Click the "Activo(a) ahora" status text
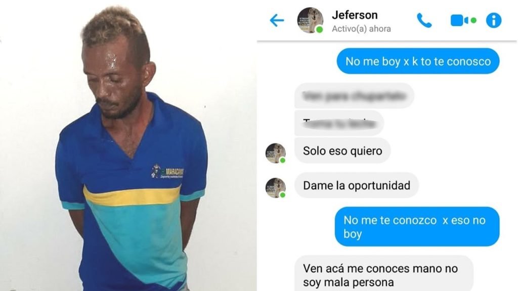 point(361,29)
